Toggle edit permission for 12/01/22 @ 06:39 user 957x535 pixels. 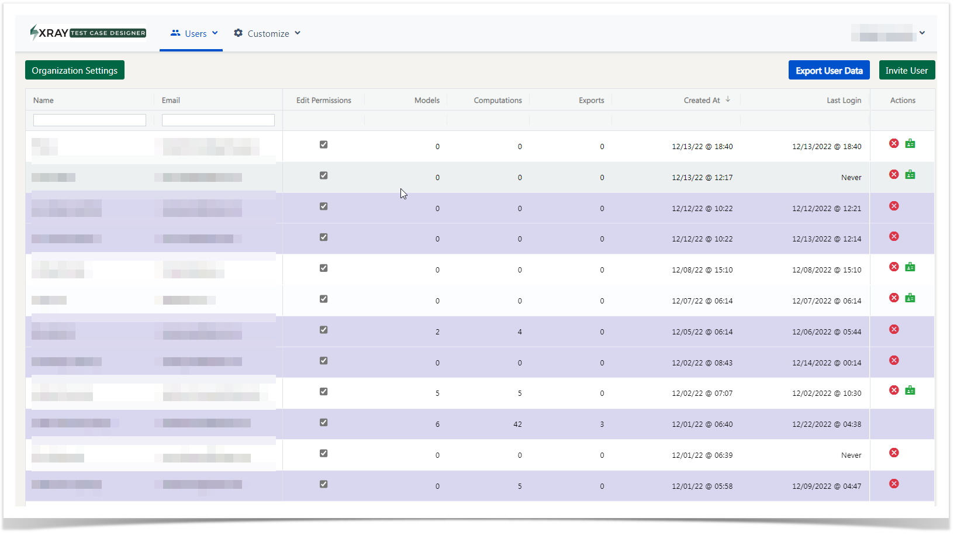click(323, 453)
